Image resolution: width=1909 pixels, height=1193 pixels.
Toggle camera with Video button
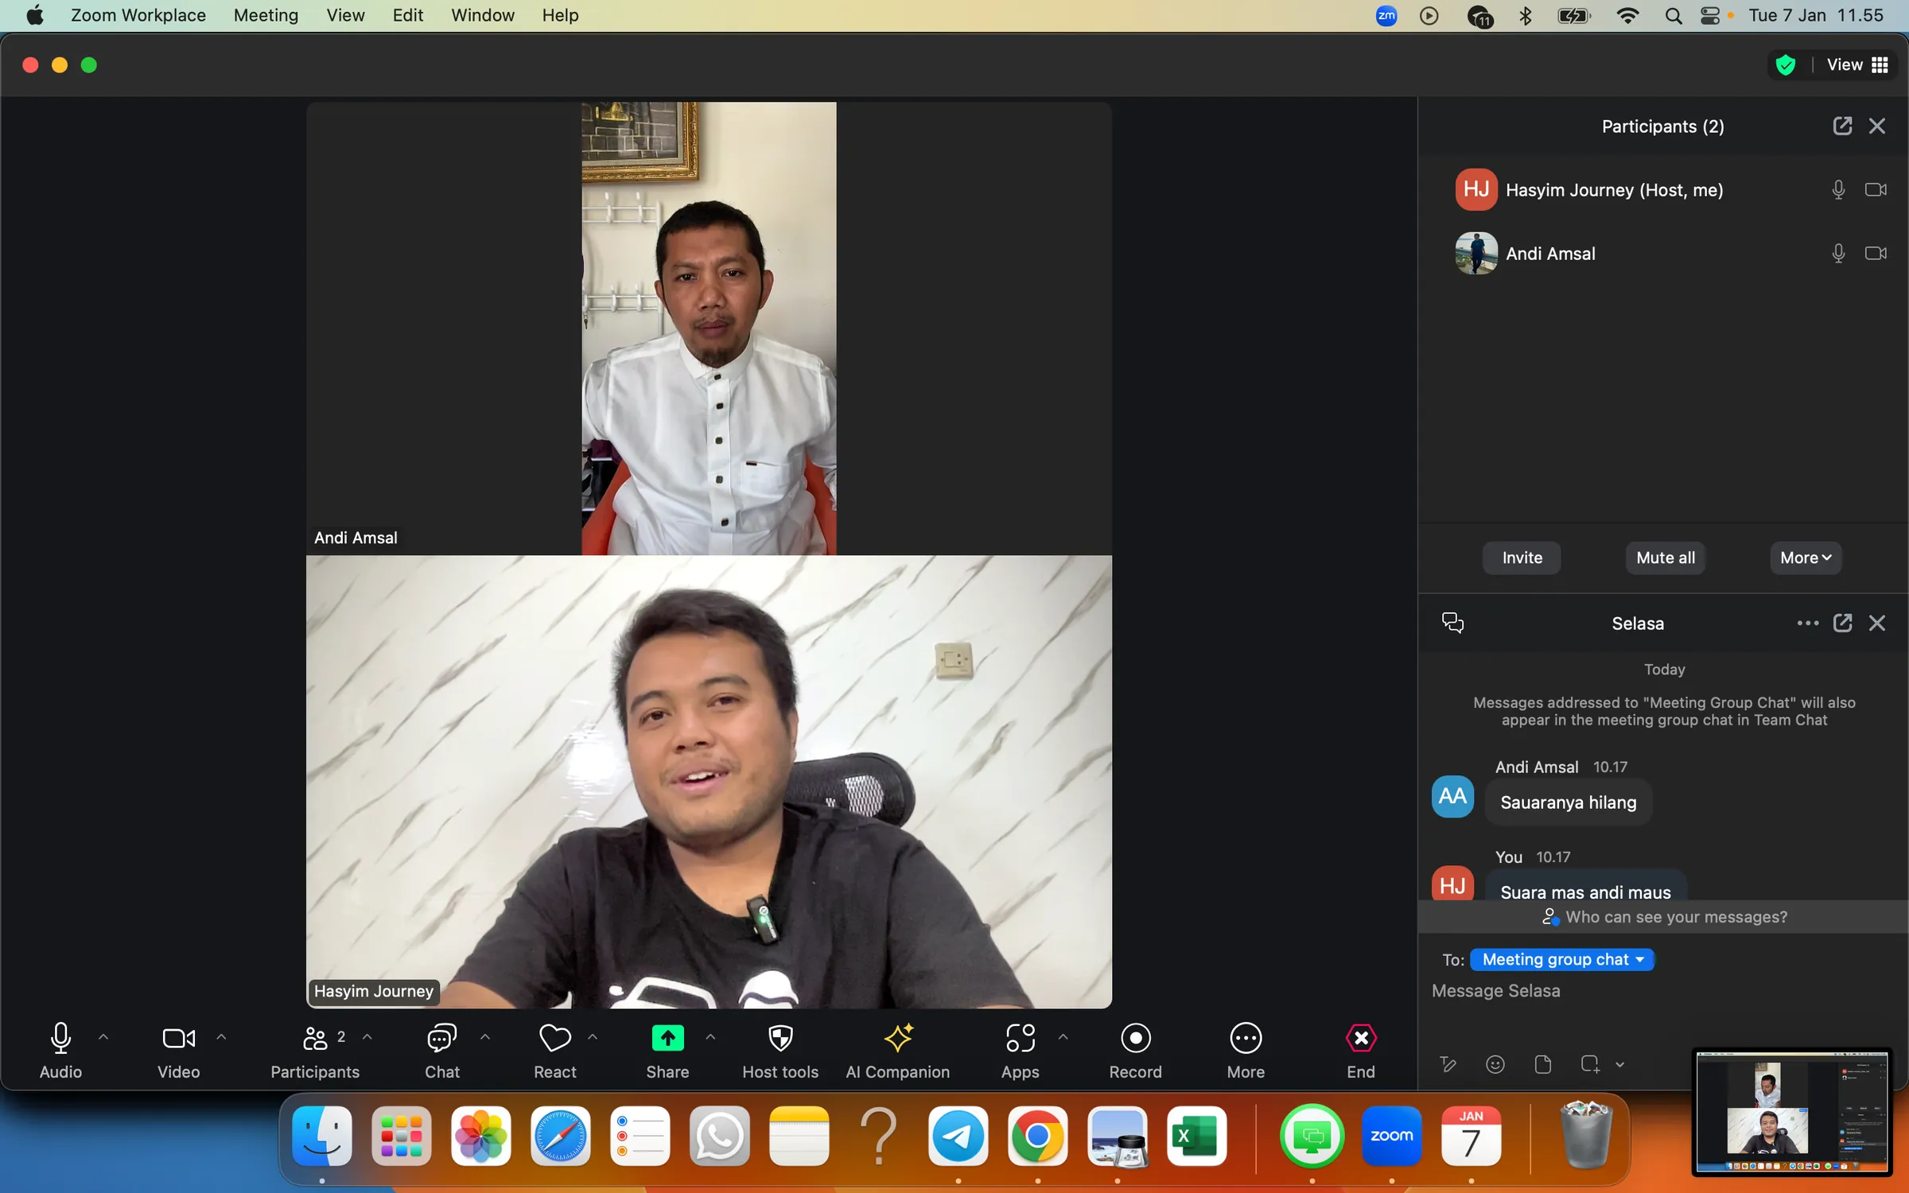[x=178, y=1039]
